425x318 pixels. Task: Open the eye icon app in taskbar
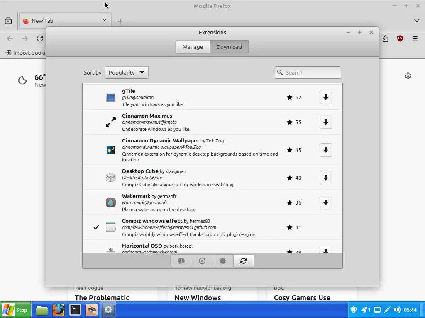91,310
